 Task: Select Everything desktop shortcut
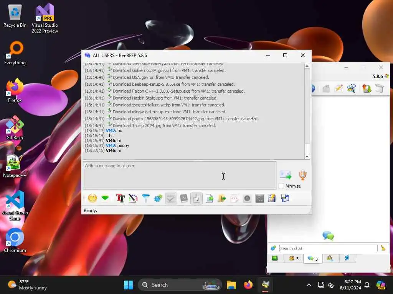pos(15,53)
